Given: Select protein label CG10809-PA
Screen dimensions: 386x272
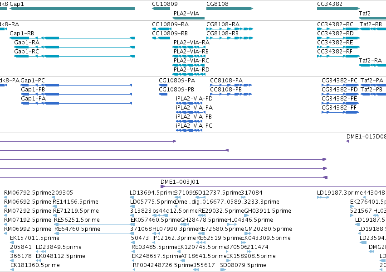Looking at the screenshot, I should (x=177, y=81).
